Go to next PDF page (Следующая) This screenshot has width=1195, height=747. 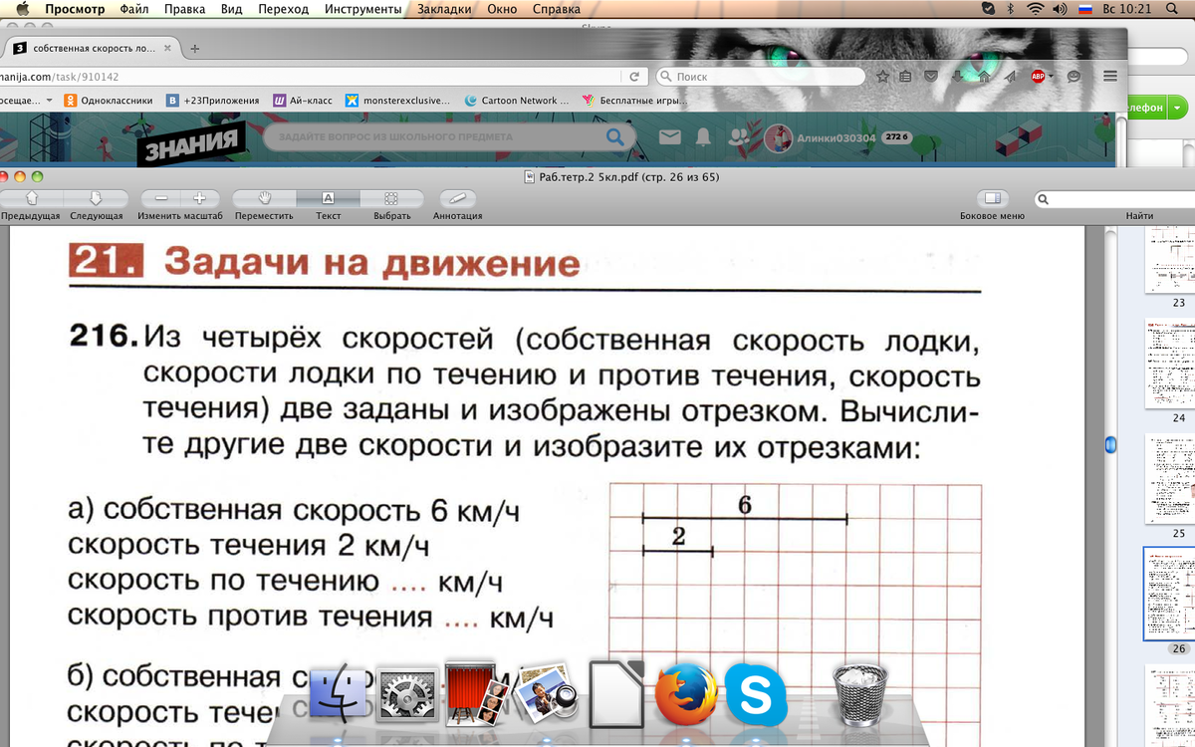point(97,198)
